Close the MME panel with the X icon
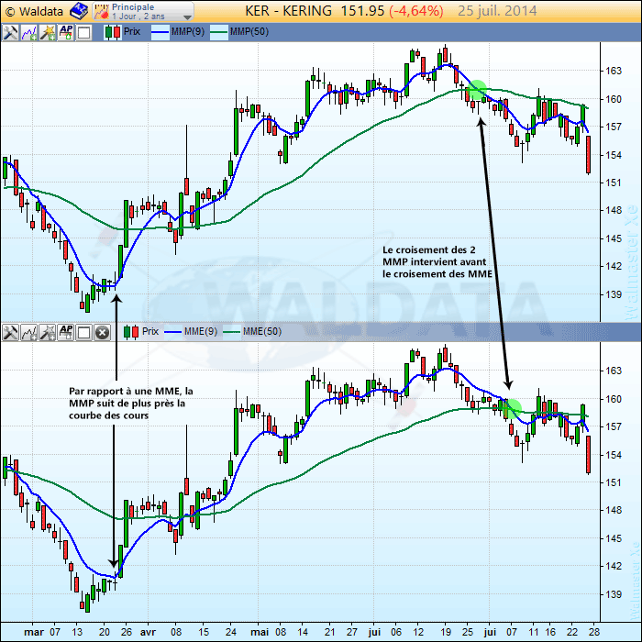 (103, 332)
